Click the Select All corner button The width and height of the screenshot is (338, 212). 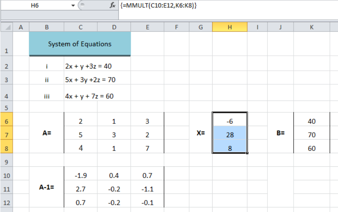(7, 27)
